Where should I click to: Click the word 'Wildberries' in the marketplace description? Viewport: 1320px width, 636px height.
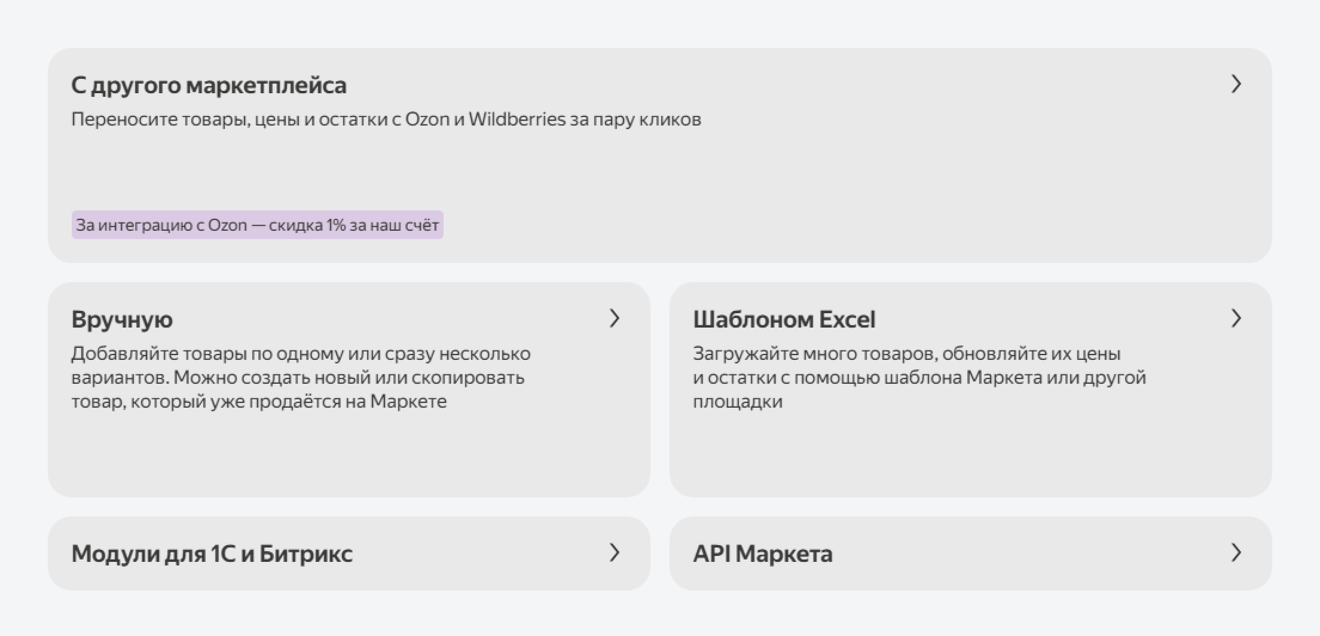coord(517,120)
